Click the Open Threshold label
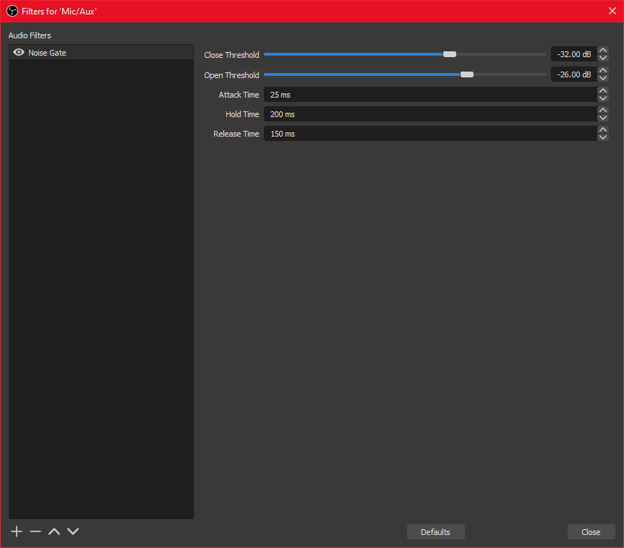 click(231, 75)
